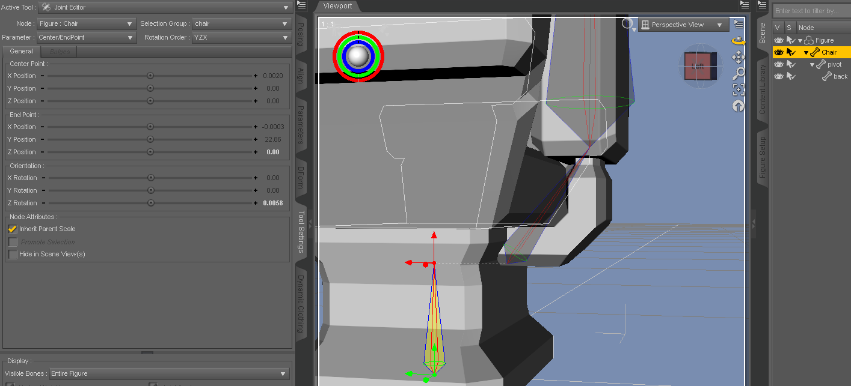Open the Figure Setup side tab
This screenshot has height=386, width=851.
[763, 157]
